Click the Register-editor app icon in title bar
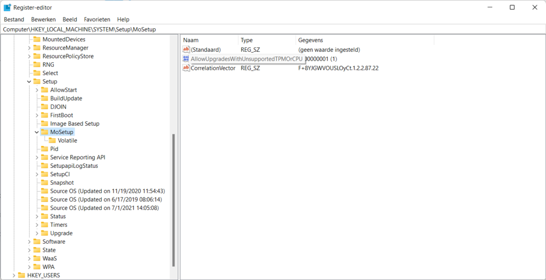Screen dimensions: 546x280 click(7, 7)
